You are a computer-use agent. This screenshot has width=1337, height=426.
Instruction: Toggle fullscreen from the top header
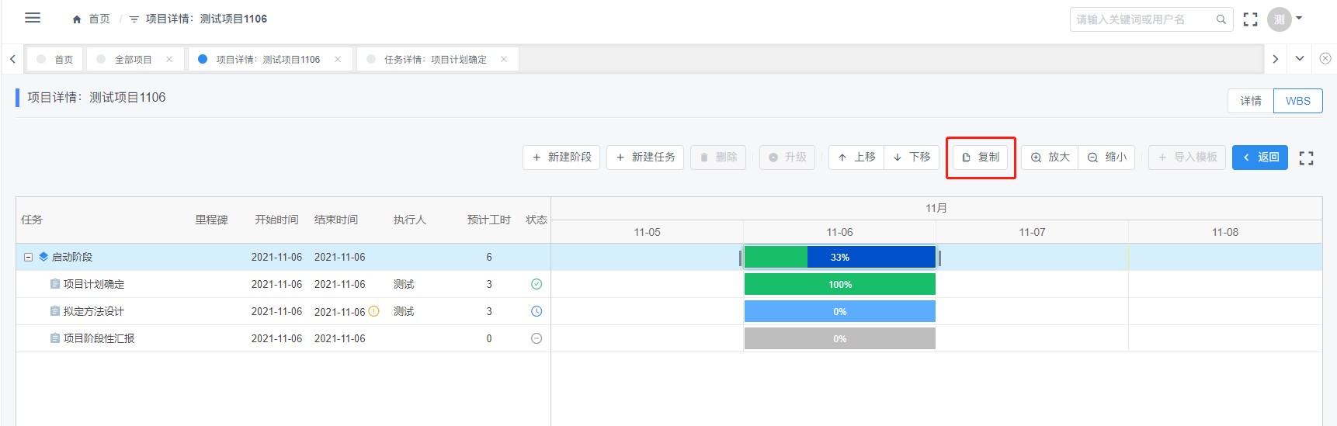point(1250,19)
